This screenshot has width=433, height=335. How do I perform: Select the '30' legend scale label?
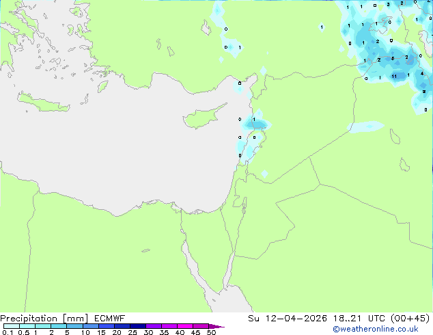(x=148, y=332)
